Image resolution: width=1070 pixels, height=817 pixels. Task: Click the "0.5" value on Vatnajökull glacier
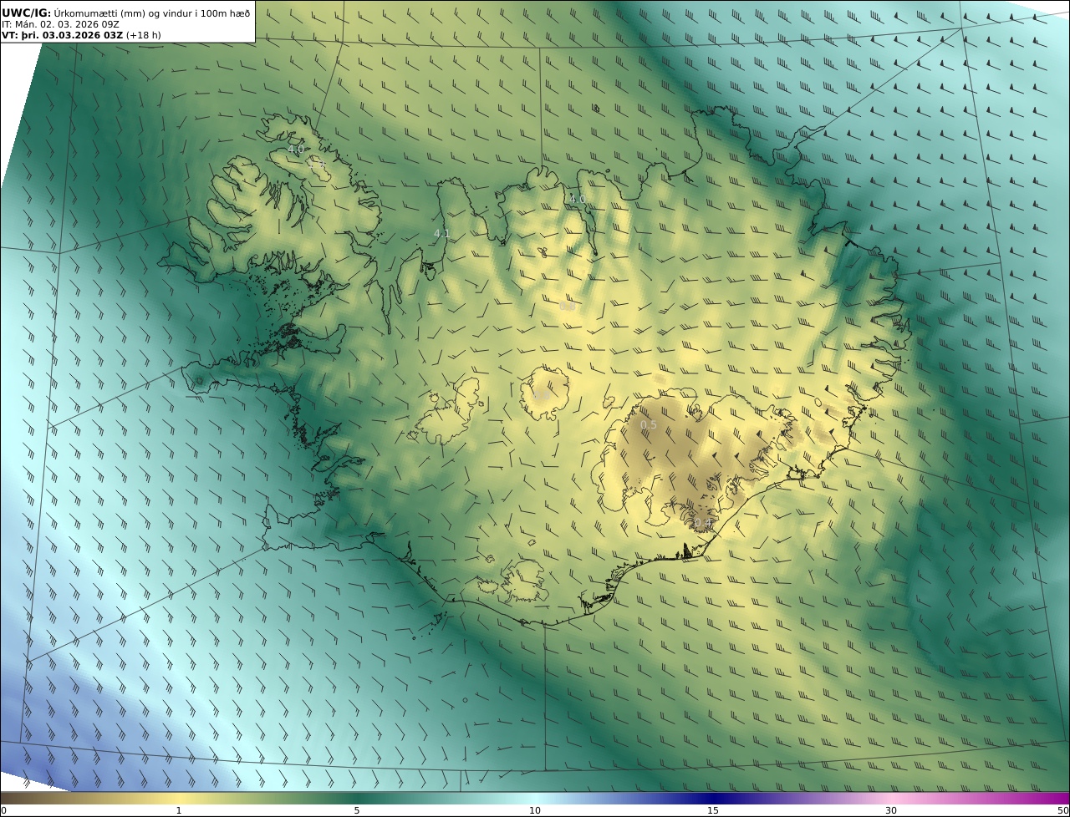click(x=649, y=425)
